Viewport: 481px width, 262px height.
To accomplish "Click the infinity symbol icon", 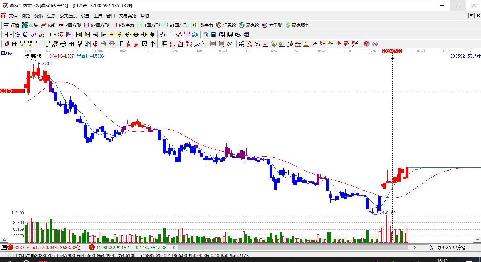I will coord(375,44).
